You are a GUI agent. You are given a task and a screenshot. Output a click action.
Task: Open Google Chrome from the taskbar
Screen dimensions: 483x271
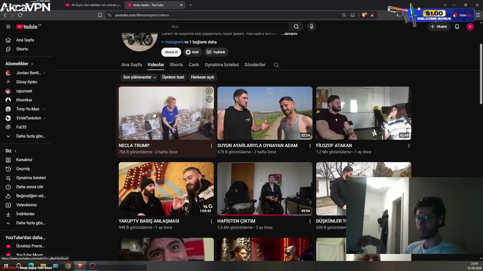(x=68, y=266)
